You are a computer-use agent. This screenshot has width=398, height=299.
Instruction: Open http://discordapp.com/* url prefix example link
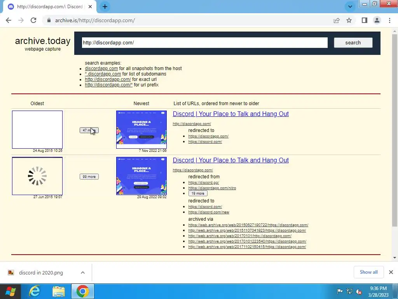pyautogui.click(x=109, y=85)
